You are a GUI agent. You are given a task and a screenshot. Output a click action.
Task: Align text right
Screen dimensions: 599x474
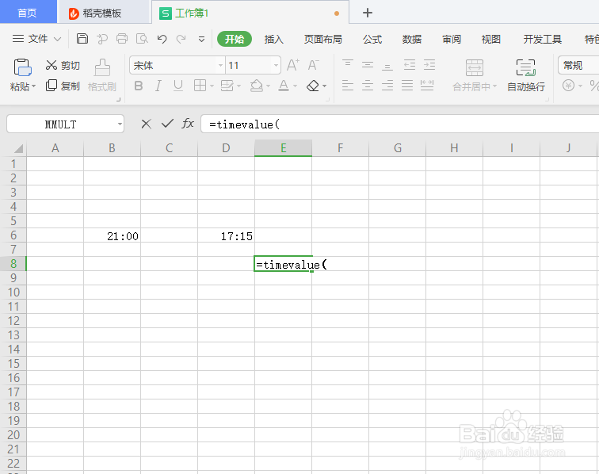click(x=387, y=86)
